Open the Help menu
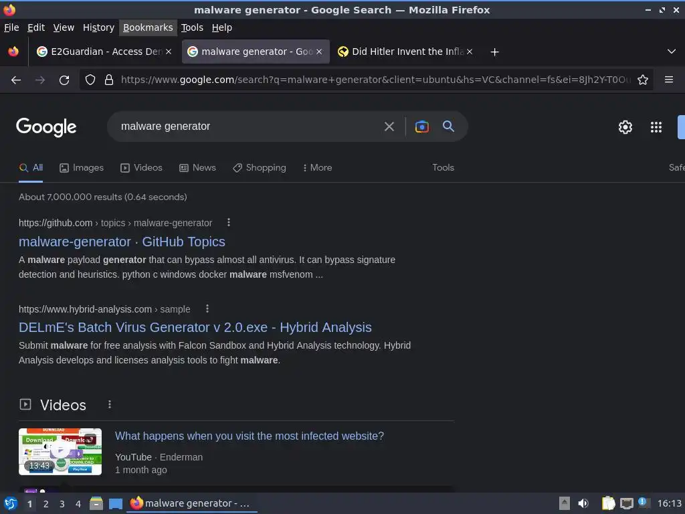The height and width of the screenshot is (514, 685). (222, 27)
